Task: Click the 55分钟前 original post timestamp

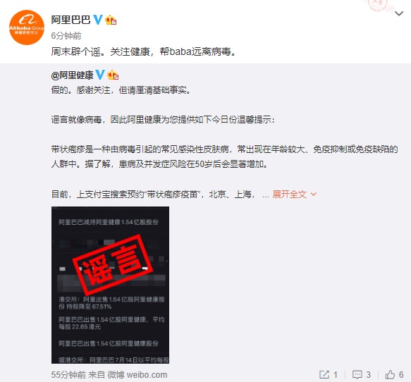Action: 68,375
